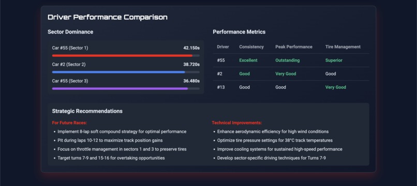Screen dimensions: 417x186
Task: Click the Consistency column header
Action: (251, 47)
